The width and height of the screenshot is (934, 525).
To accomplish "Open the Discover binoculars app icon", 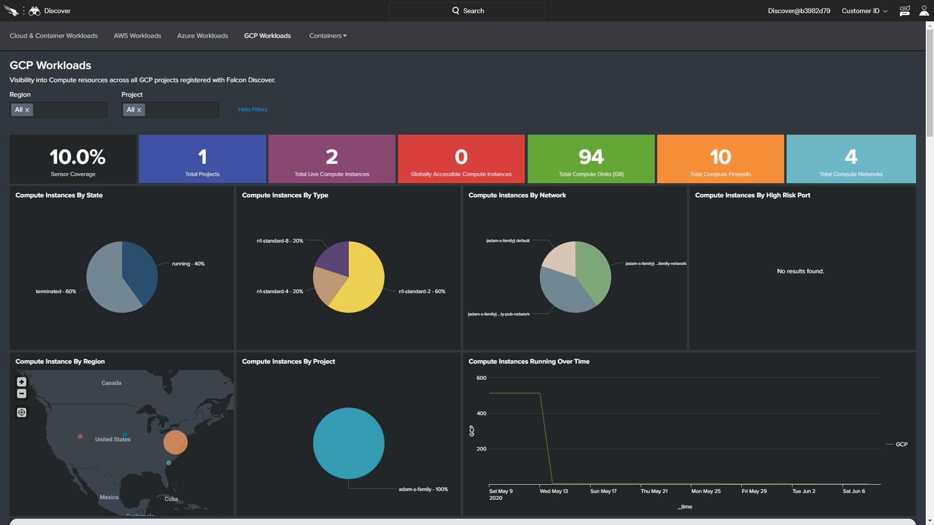I will click(x=34, y=11).
